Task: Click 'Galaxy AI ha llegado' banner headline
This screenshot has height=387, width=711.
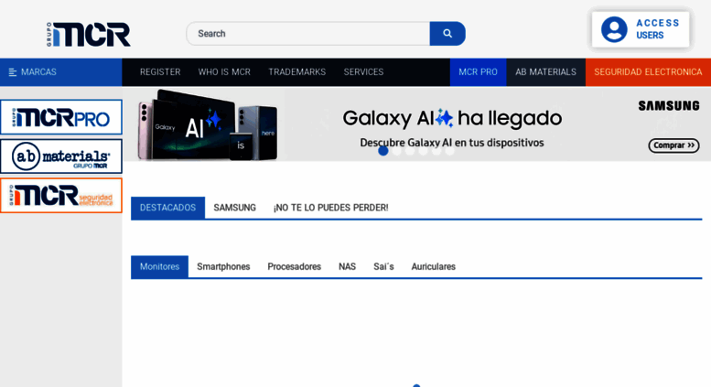Action: coord(452,118)
